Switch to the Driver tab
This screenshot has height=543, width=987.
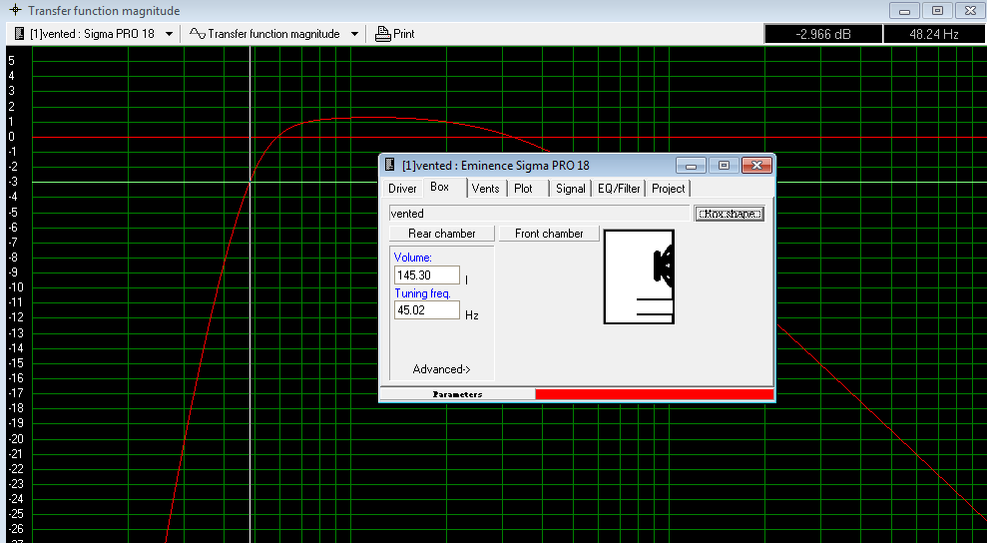point(402,189)
